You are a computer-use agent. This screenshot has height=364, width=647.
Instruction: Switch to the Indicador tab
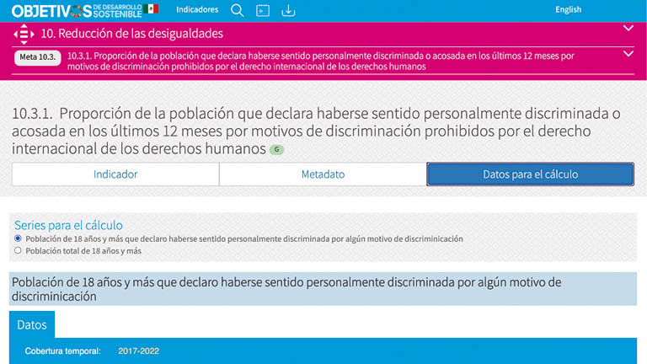(115, 174)
